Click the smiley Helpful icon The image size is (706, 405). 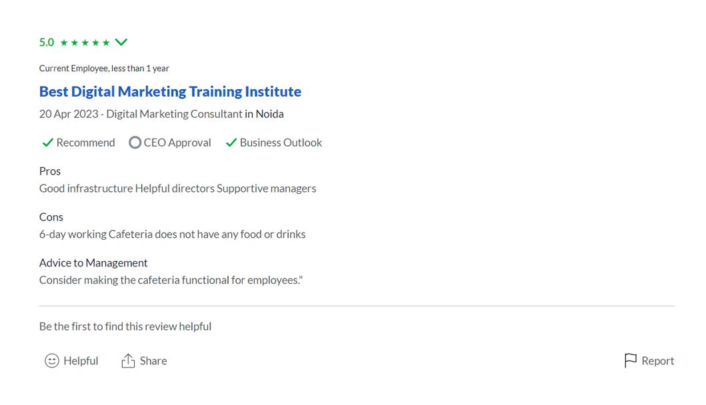(52, 361)
